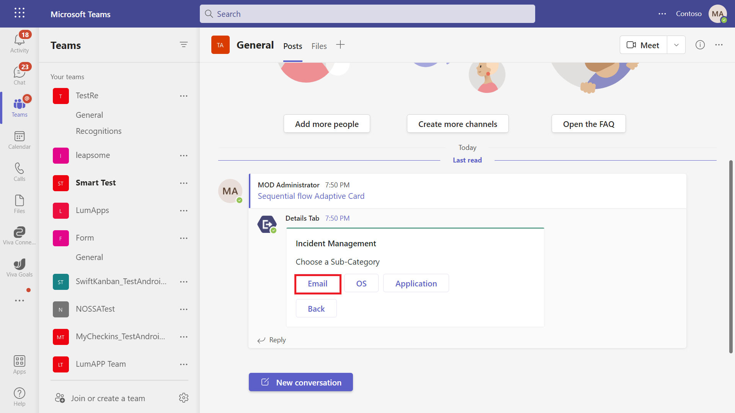
Task: Open the Calendar app
Action: [x=20, y=140]
